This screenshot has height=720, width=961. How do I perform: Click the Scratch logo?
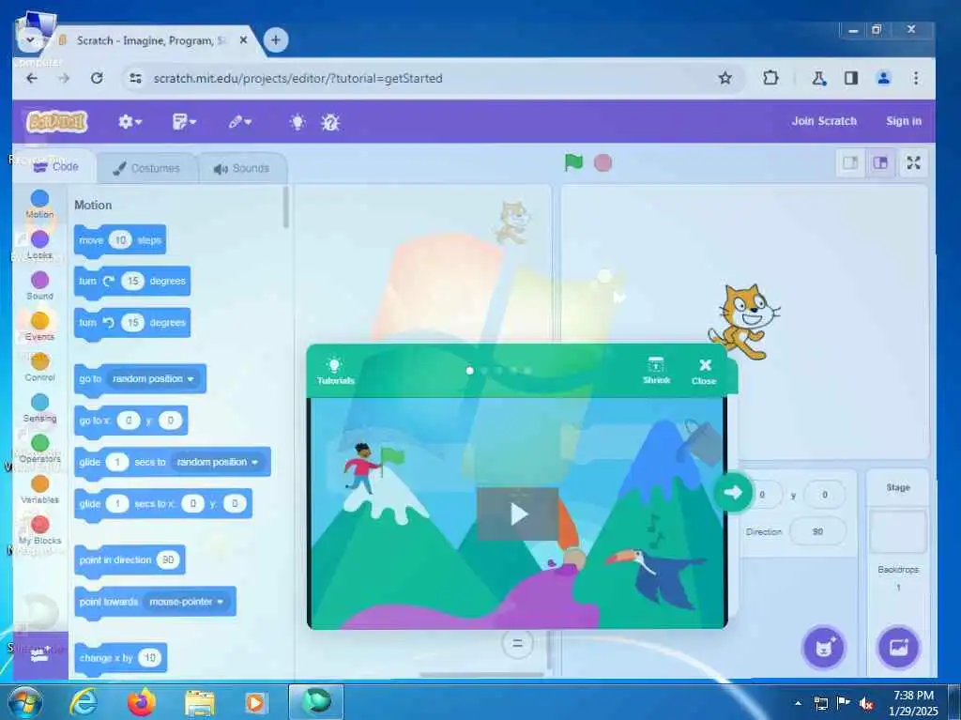click(57, 121)
